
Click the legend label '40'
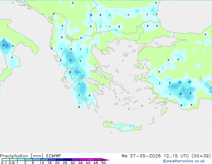[88, 163]
